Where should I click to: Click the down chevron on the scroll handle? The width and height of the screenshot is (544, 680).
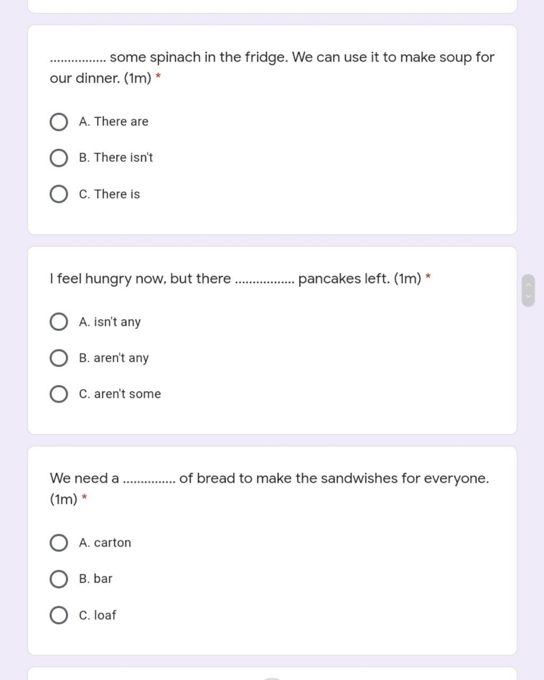[x=528, y=296]
